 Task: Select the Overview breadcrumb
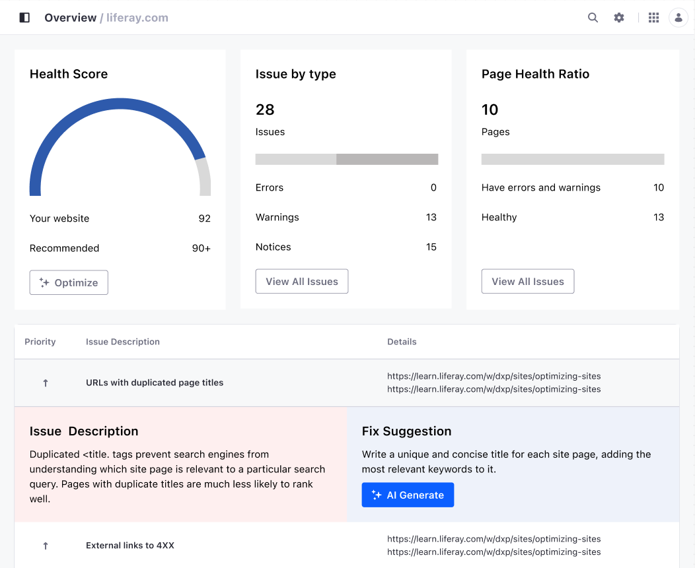70,18
